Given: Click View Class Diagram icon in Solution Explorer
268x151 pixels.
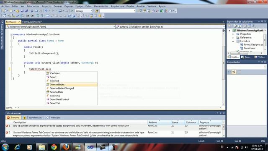Looking at the screenshot, I should (x=254, y=26).
